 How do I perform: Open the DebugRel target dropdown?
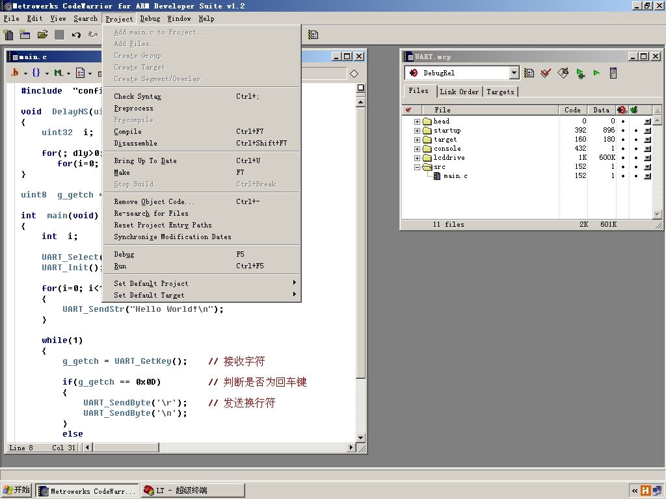(514, 73)
